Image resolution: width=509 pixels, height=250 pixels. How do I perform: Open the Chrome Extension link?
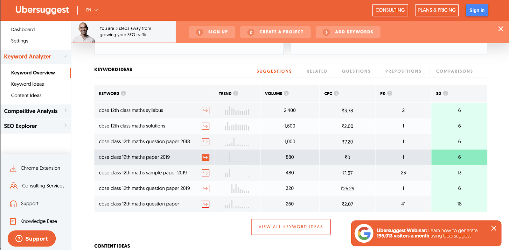40,168
